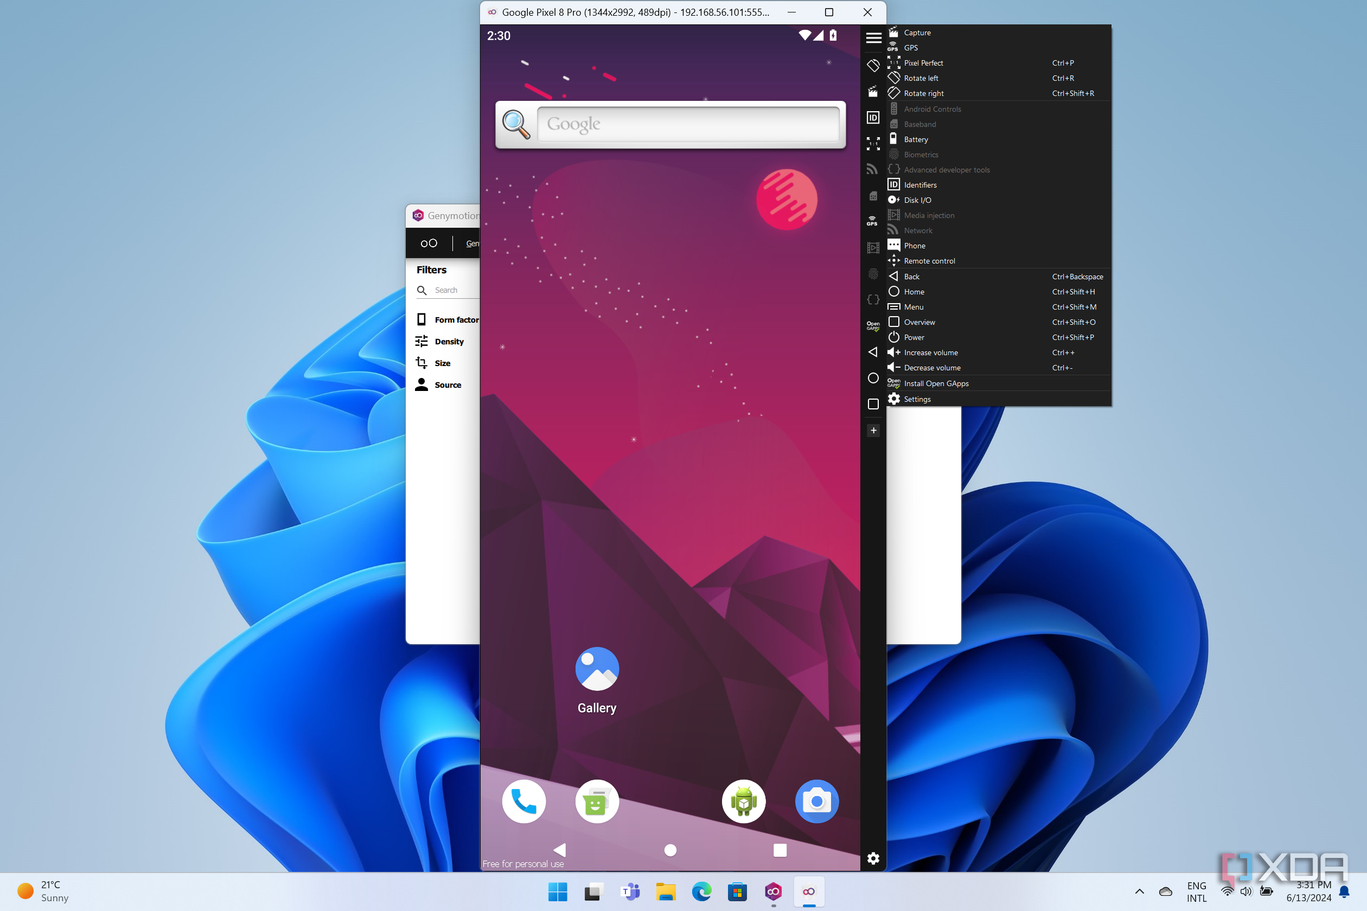
Task: Choose Menu entry with Ctrl+Shift+M
Action: click(x=999, y=307)
